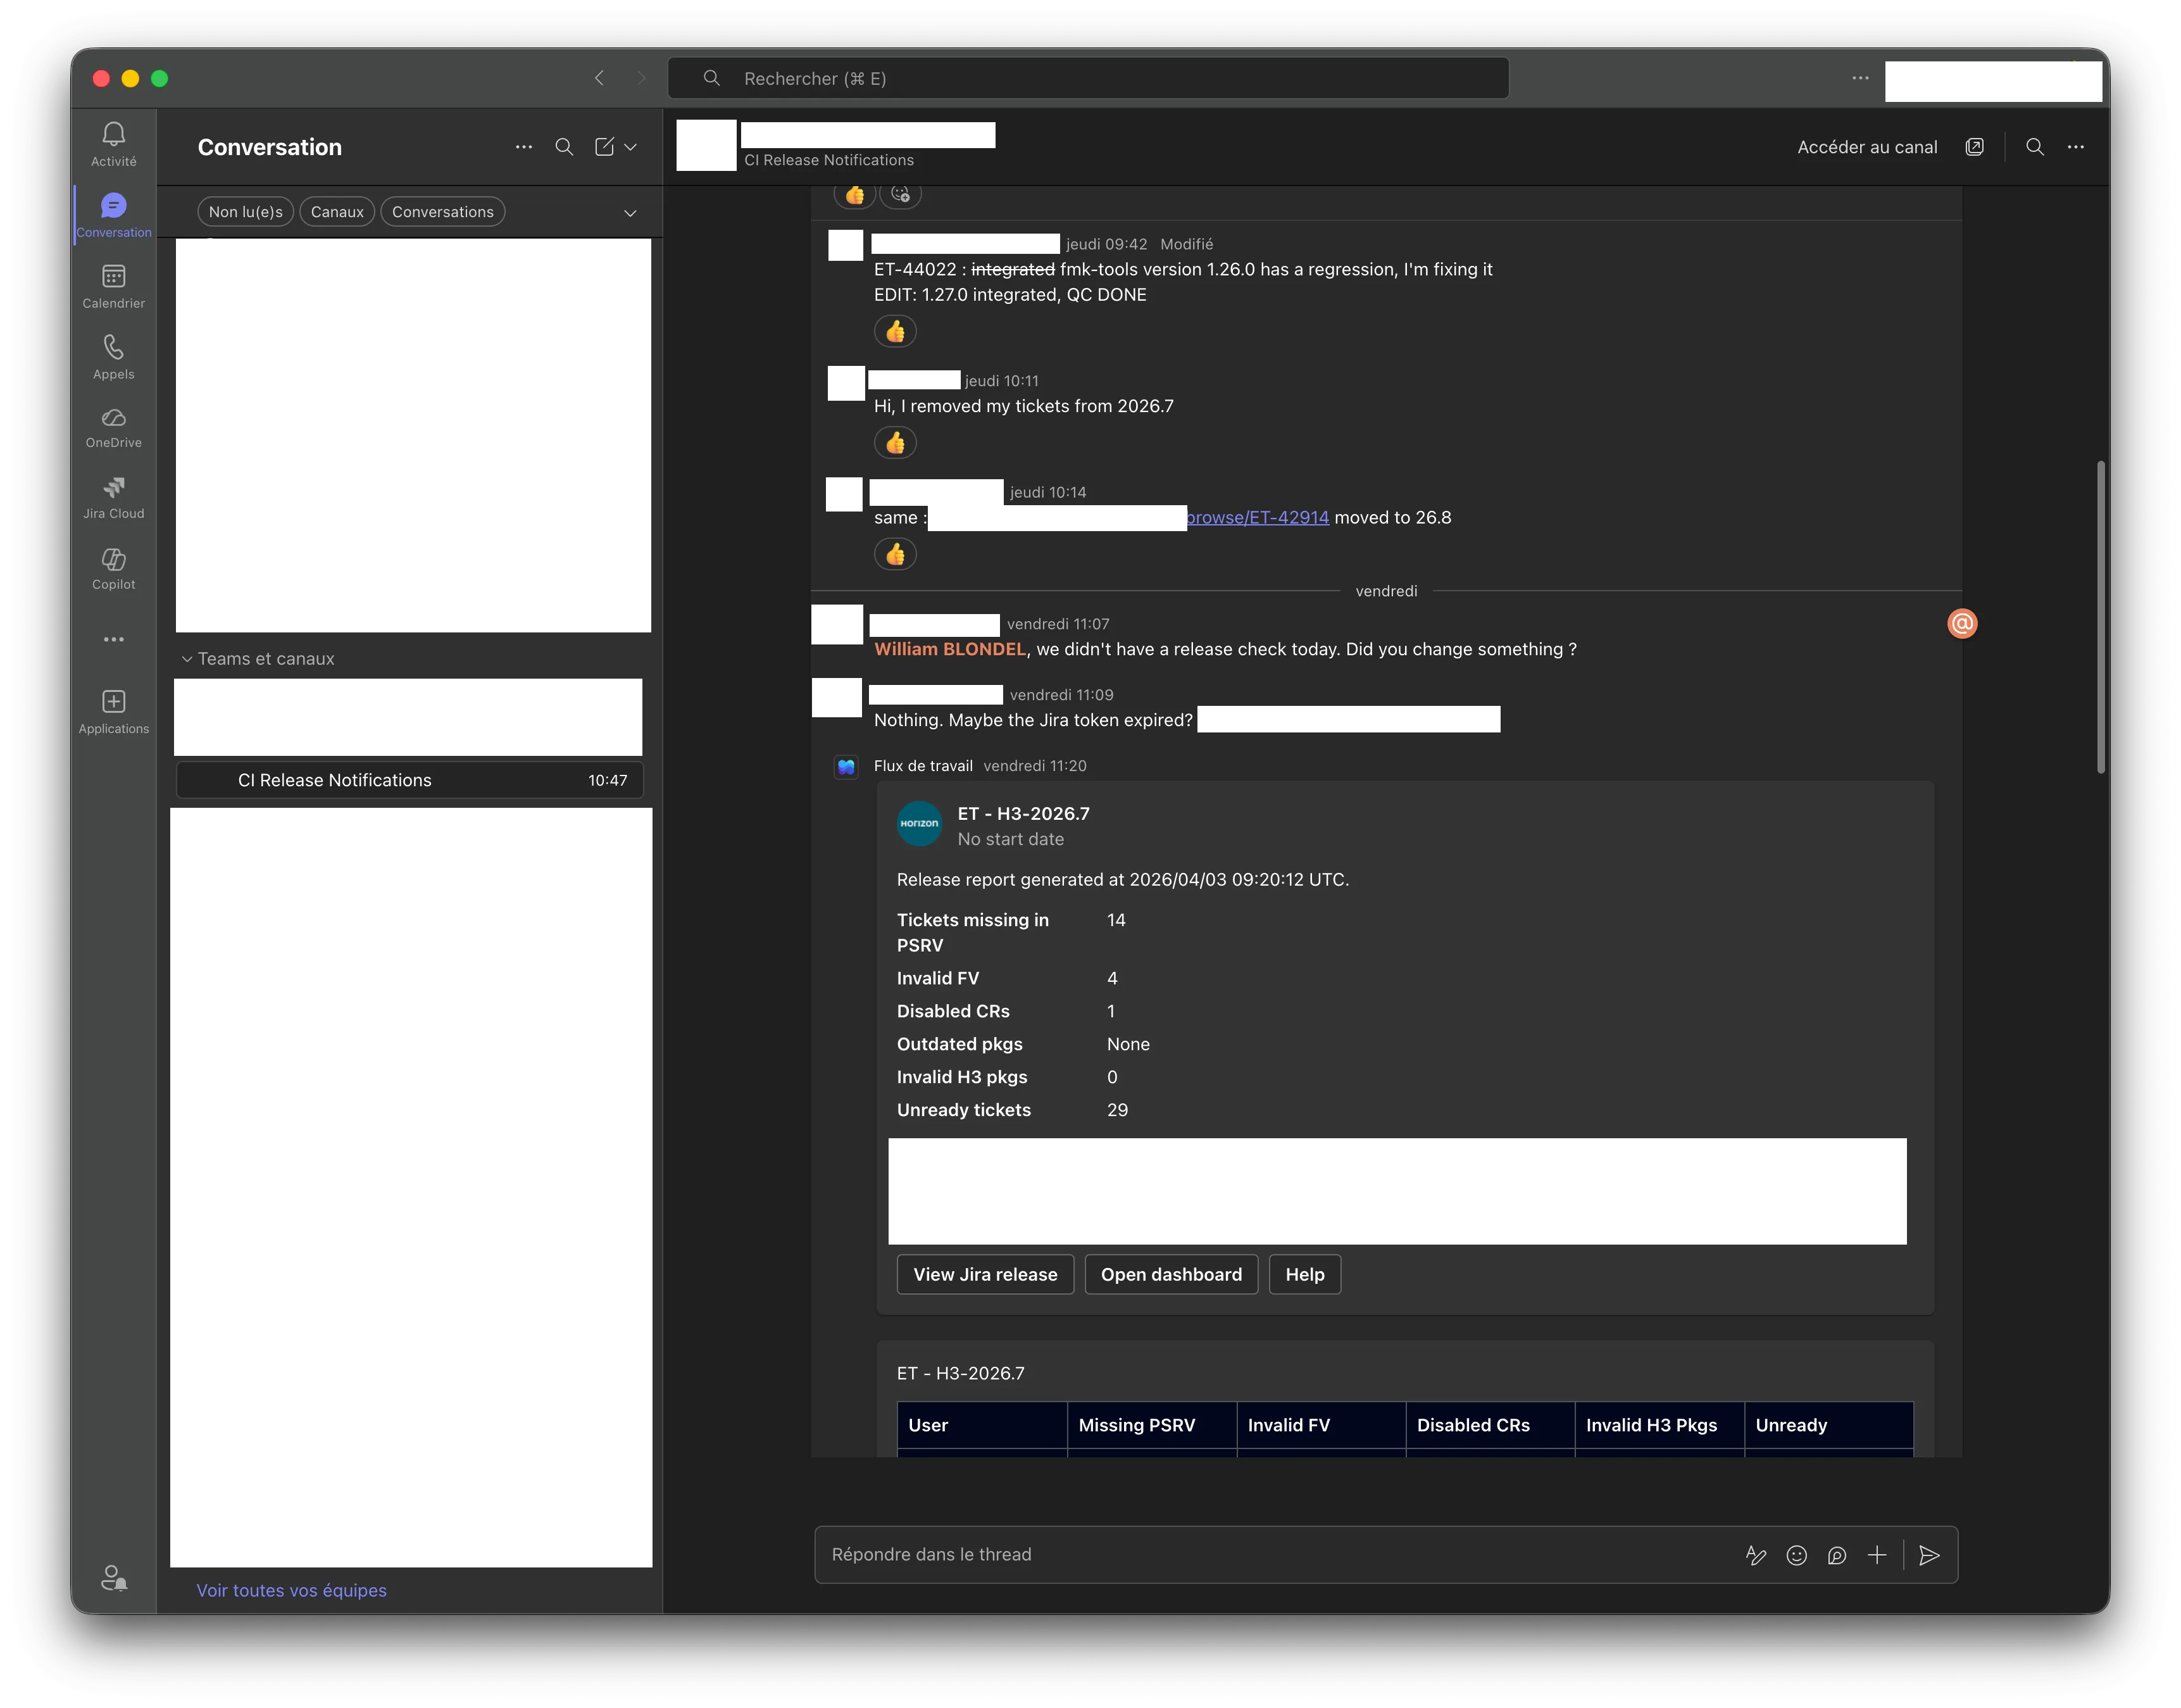Show more apps via the rail ellipsis
The image size is (2181, 1708).
tap(113, 639)
